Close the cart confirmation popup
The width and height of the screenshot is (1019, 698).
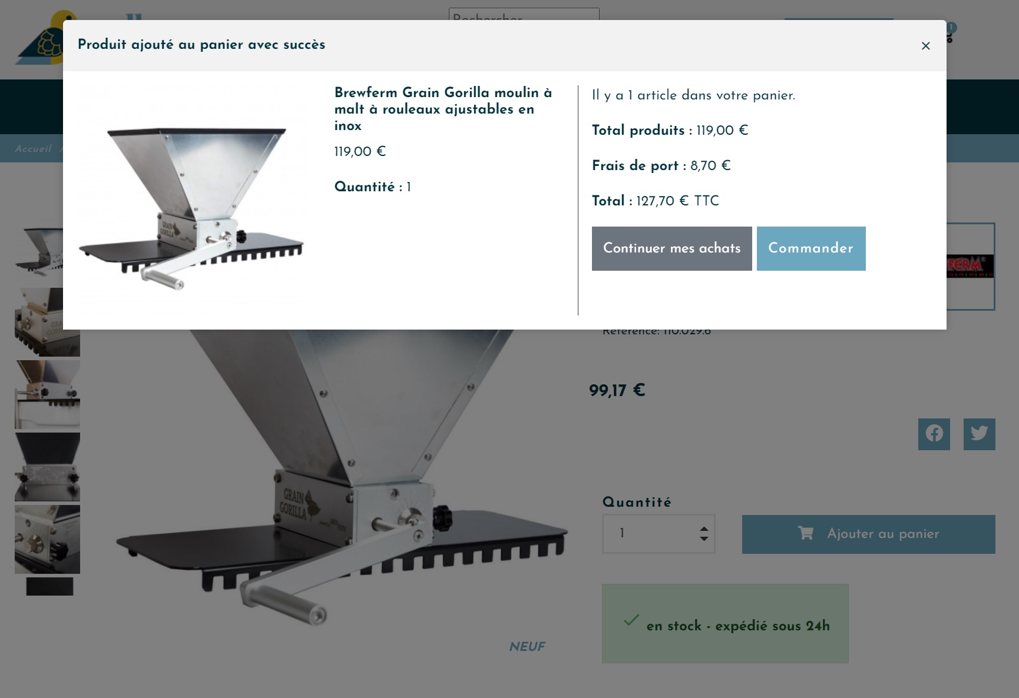925,46
